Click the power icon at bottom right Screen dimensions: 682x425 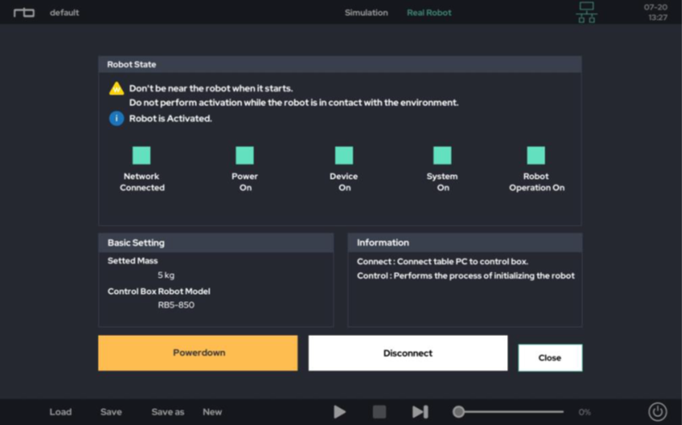tap(658, 411)
